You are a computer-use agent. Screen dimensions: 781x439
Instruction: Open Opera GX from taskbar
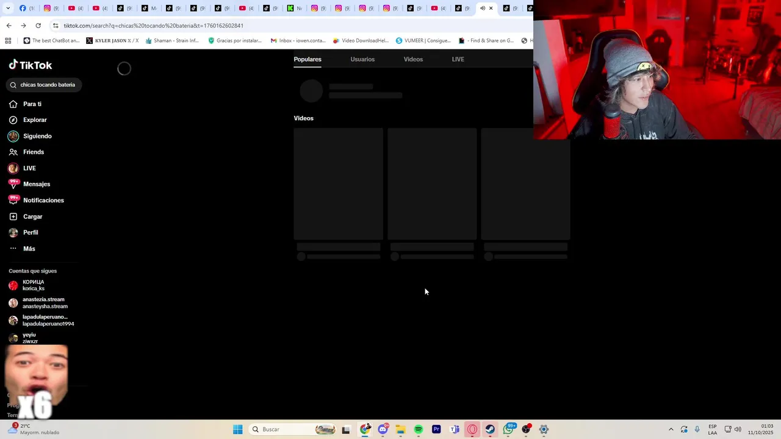[x=472, y=429]
